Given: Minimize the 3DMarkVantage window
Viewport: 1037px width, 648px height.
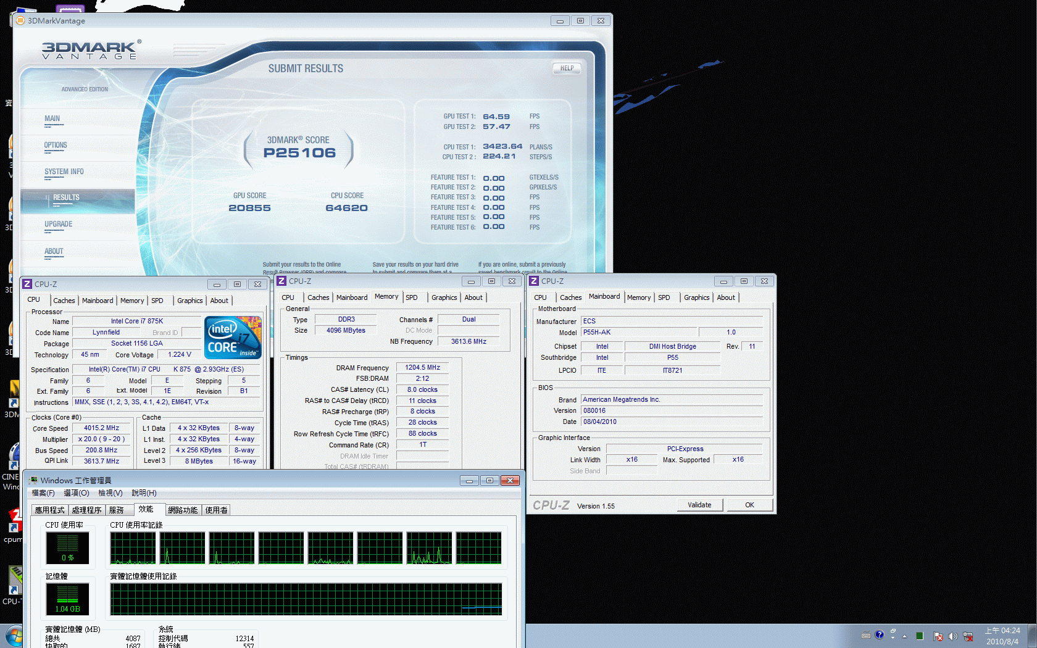Looking at the screenshot, I should (x=560, y=20).
